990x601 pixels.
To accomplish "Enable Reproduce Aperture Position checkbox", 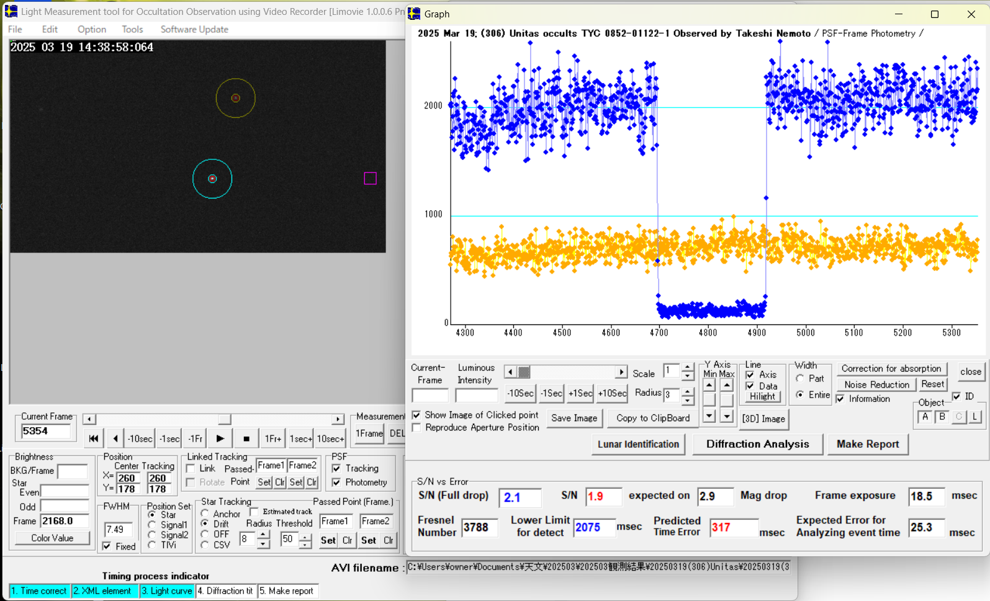I will pos(416,428).
